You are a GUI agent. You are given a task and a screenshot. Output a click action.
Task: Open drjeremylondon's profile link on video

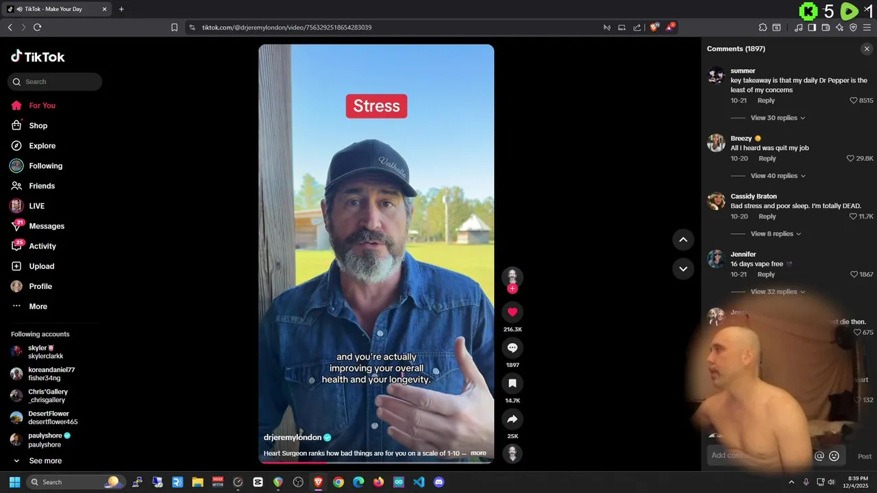point(293,438)
